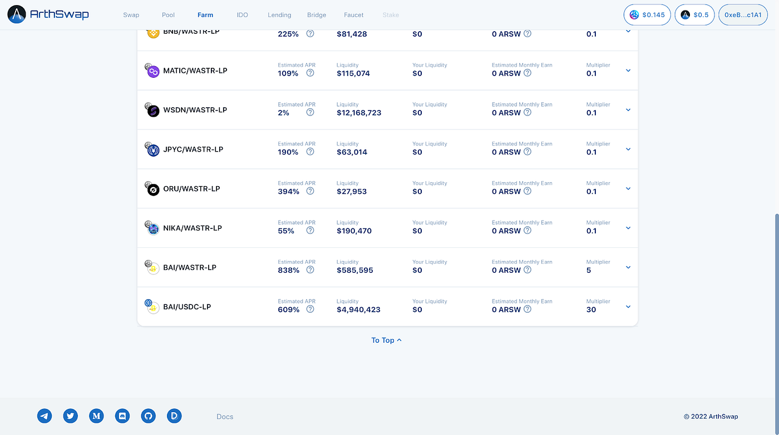Expand the BAI/WASTR-LP farm row
Viewport: 779px width, 435px height.
pyautogui.click(x=628, y=268)
